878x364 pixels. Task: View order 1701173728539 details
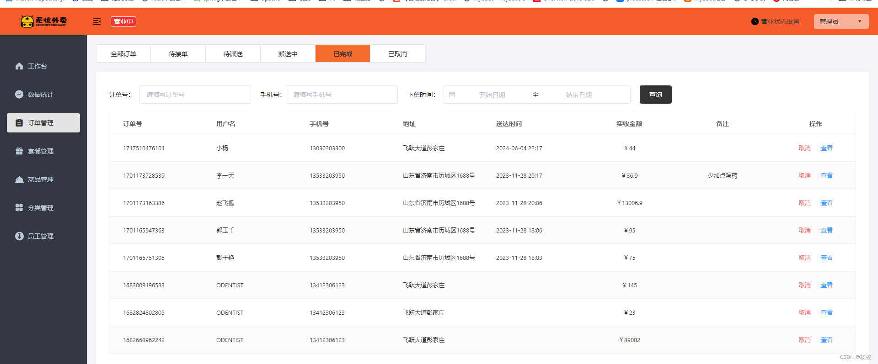click(827, 175)
